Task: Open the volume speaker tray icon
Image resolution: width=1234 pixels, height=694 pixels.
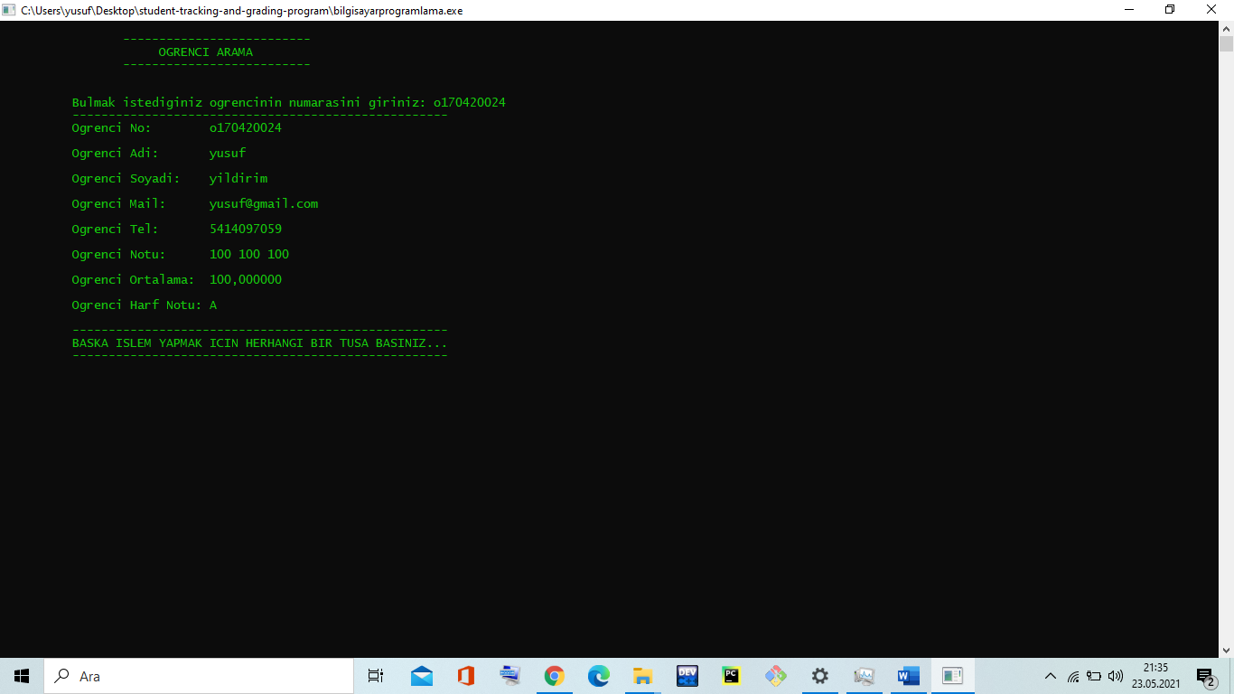Action: pos(1116,676)
